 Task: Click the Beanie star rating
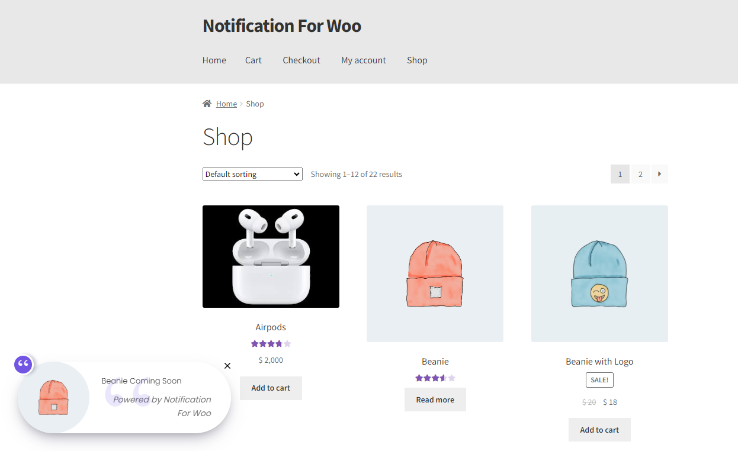(435, 378)
